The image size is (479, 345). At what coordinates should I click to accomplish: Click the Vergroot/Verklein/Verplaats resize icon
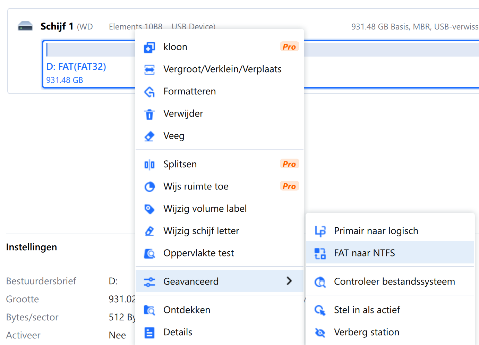149,69
